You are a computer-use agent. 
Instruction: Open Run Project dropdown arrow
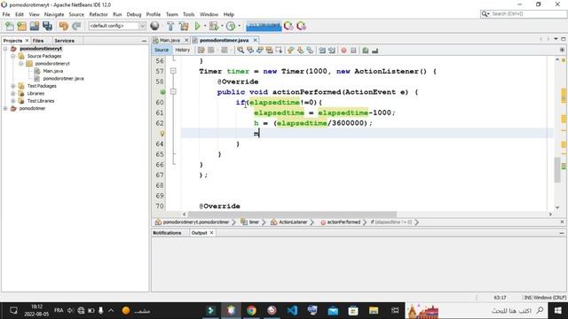205,26
